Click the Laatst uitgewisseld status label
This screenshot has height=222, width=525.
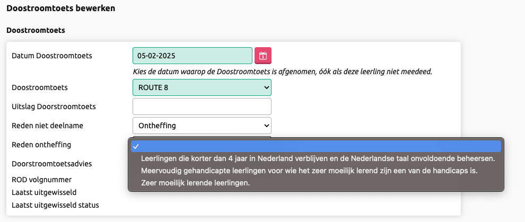(55, 205)
